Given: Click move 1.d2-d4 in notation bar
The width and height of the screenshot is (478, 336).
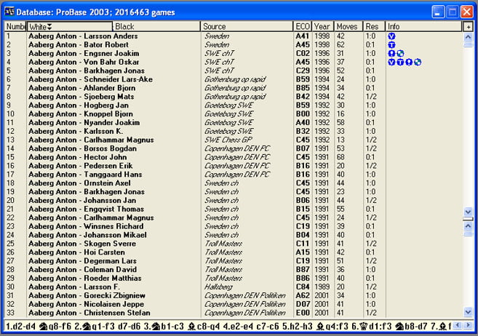Looking at the screenshot, I should (21, 327).
